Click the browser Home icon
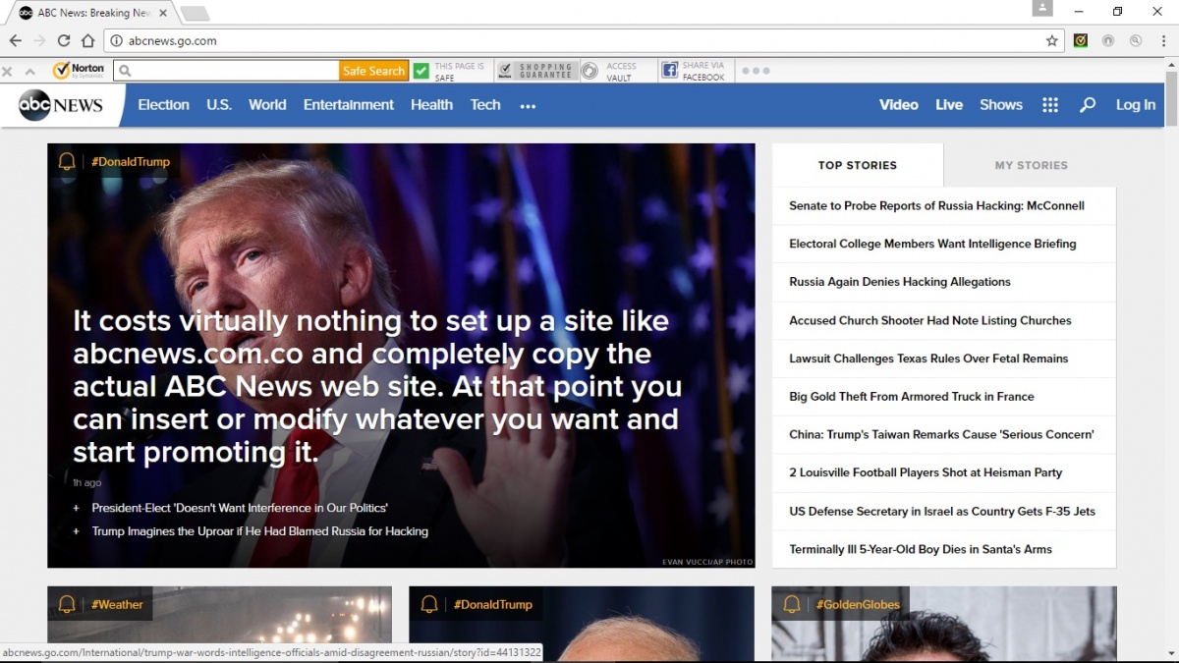 coord(87,40)
